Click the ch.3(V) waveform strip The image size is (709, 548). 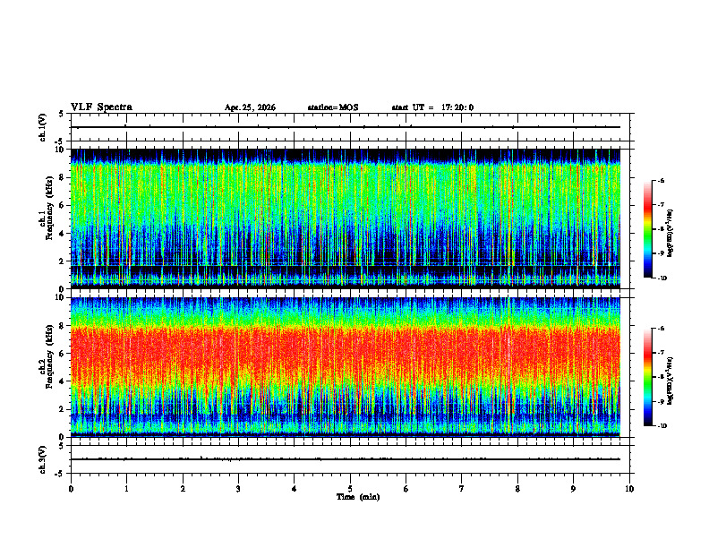(346, 459)
